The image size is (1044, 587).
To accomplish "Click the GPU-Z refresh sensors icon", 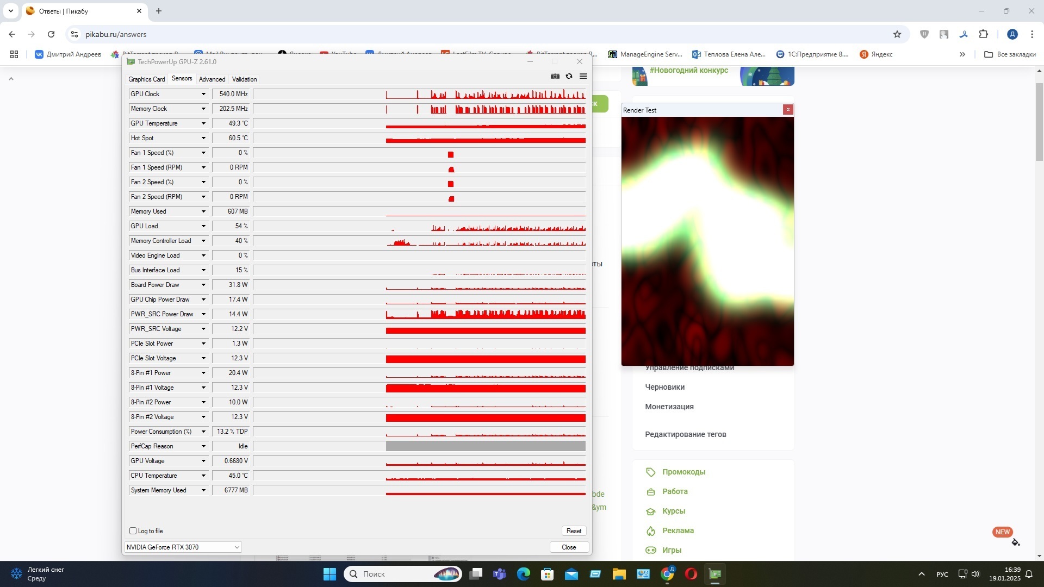I will coord(569,76).
